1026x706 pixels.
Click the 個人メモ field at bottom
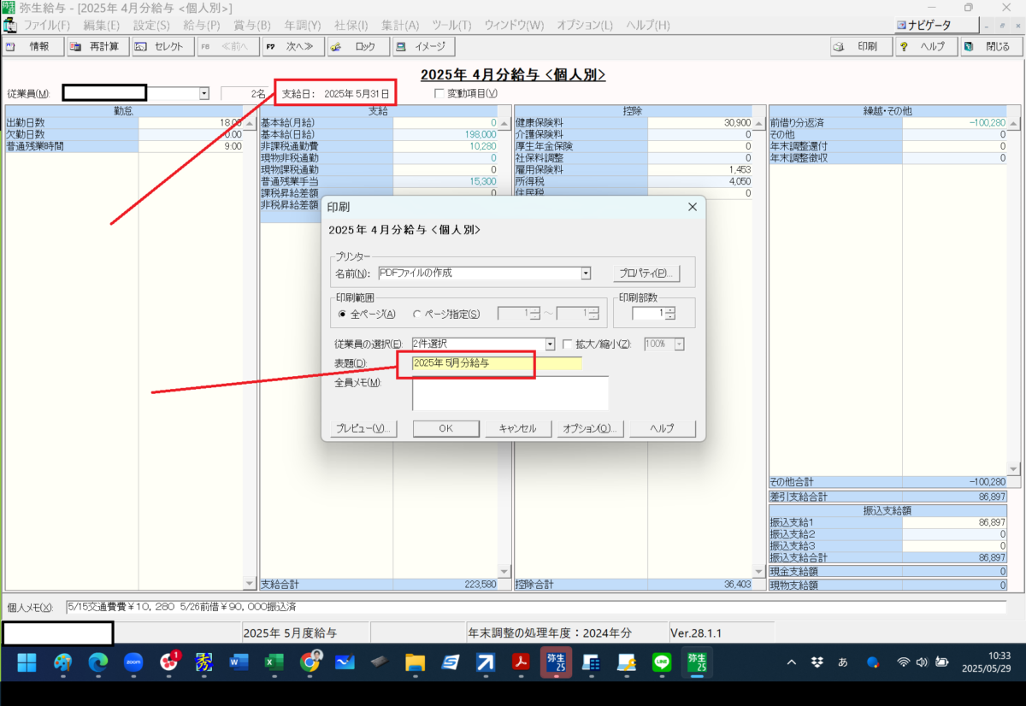pos(536,607)
